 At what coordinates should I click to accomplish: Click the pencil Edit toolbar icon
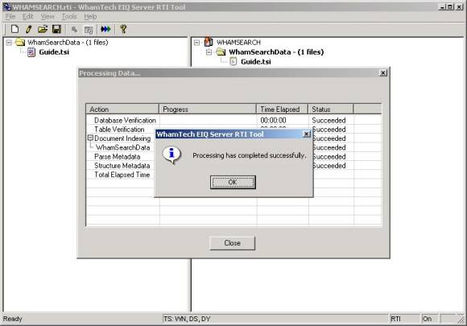(29, 29)
